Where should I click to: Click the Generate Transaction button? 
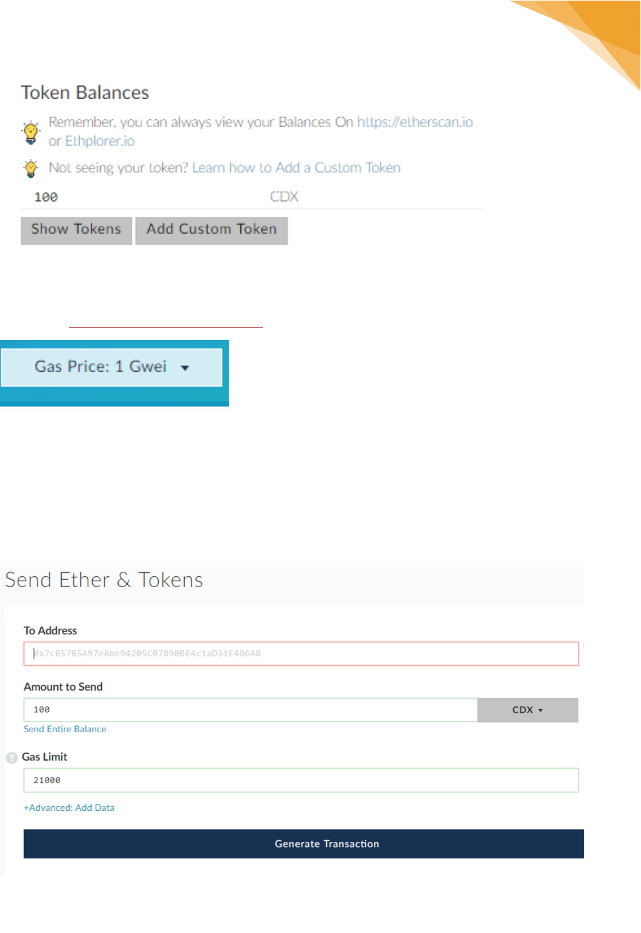[304, 844]
